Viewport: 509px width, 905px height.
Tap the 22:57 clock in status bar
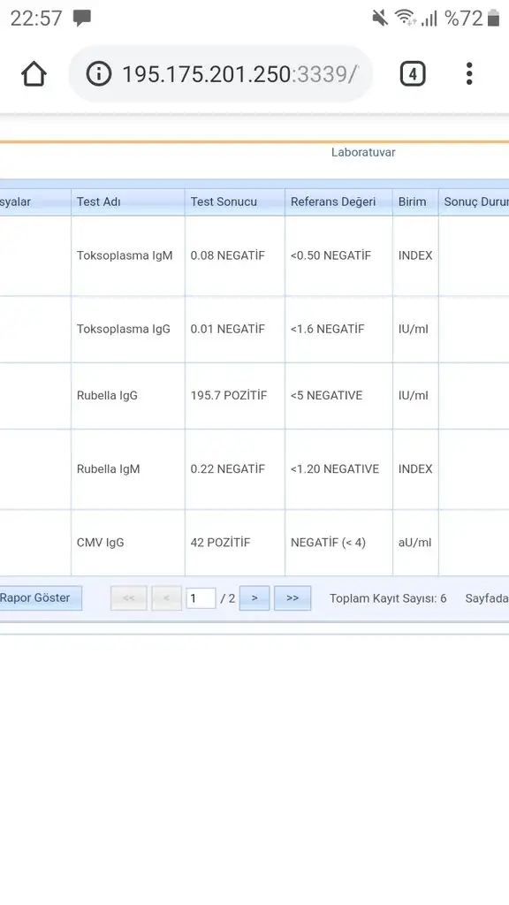(35, 19)
